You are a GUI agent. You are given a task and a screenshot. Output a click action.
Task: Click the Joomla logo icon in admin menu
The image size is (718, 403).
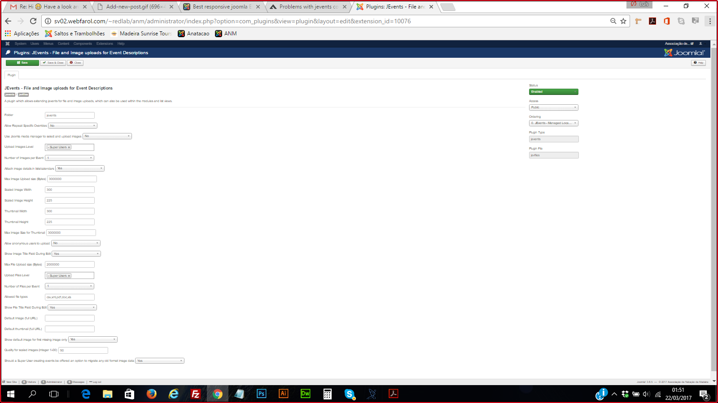click(7, 43)
